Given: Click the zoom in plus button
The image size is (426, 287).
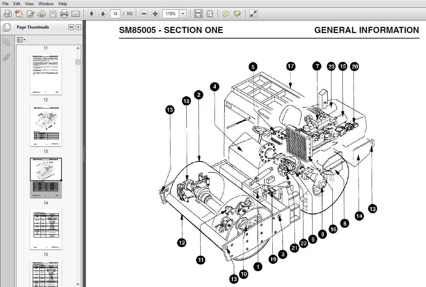Looking at the screenshot, I should [x=155, y=14].
